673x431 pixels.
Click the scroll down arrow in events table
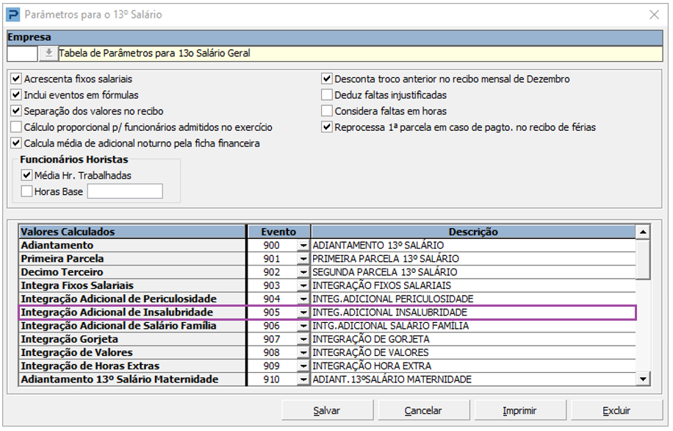(643, 379)
